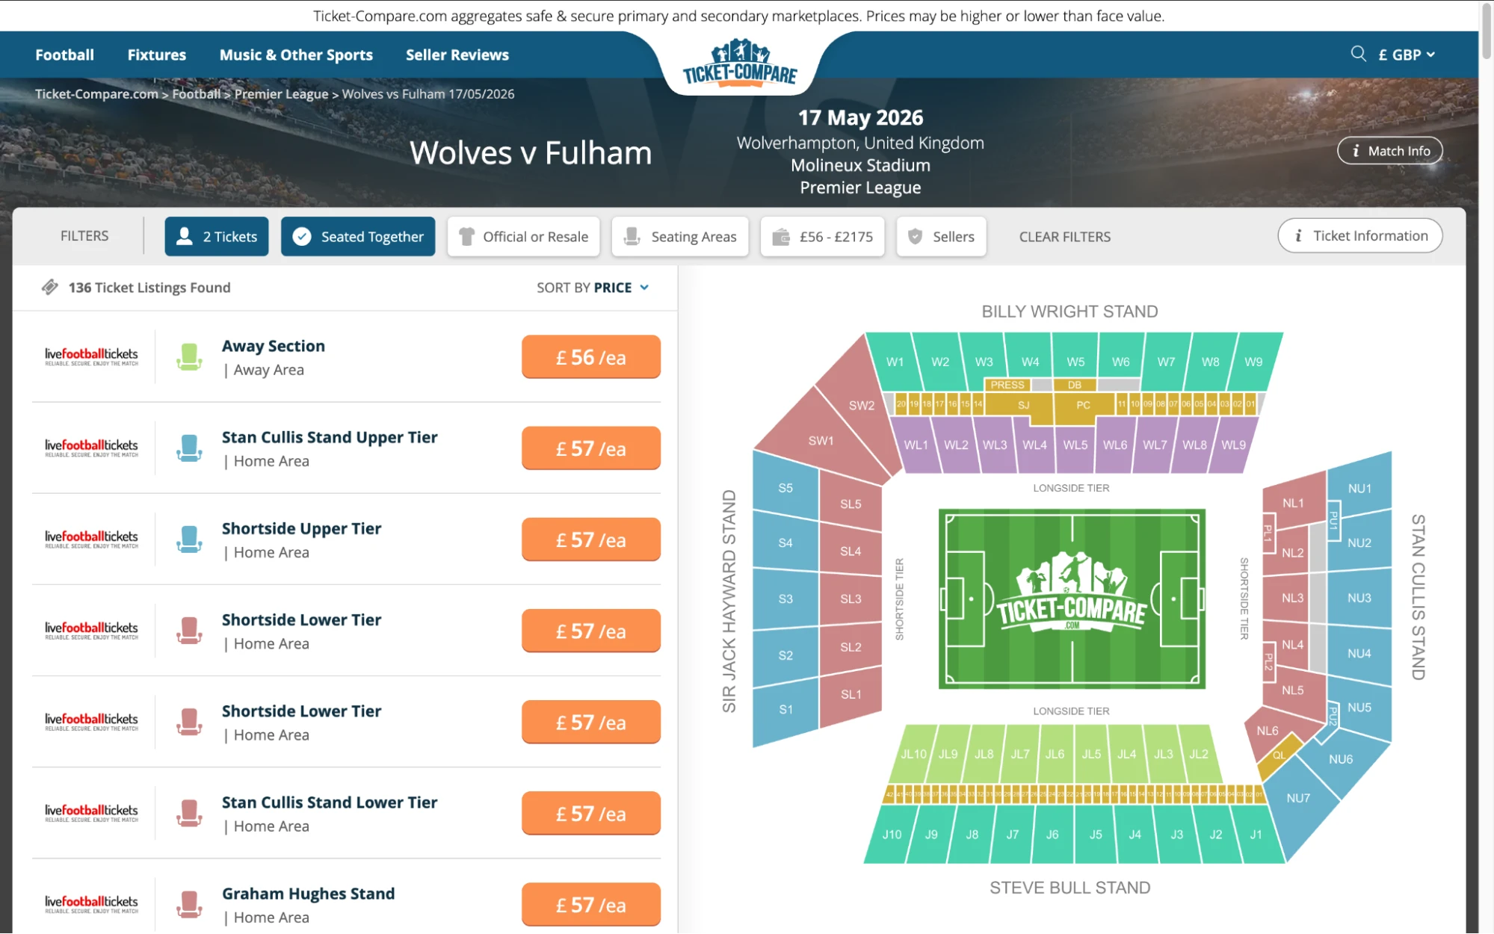Toggle the Official or Resale filter
This screenshot has height=934, width=1494.
click(x=523, y=236)
